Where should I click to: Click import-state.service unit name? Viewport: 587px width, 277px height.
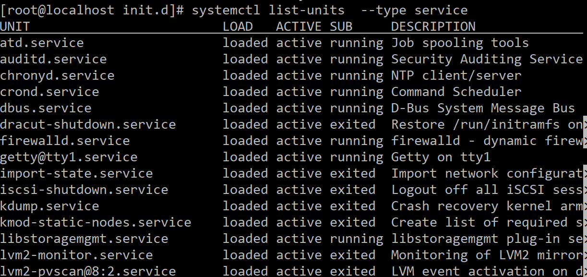pyautogui.click(x=76, y=174)
